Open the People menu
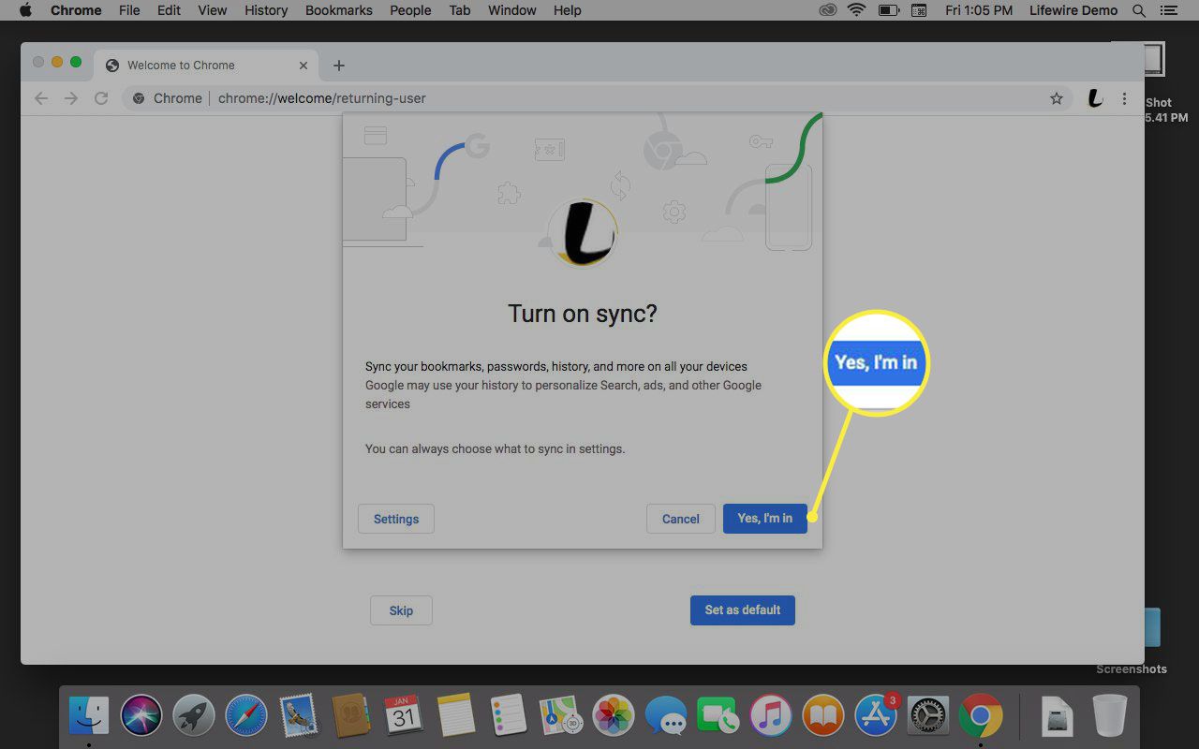Image resolution: width=1199 pixels, height=749 pixels. coord(410,10)
